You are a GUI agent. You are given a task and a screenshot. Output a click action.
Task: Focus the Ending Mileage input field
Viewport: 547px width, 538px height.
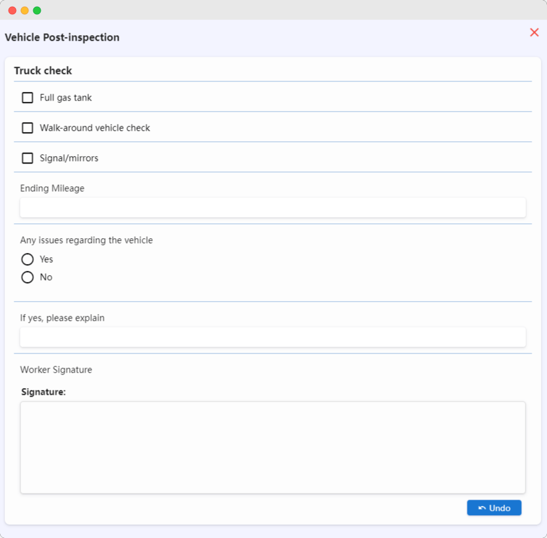273,207
